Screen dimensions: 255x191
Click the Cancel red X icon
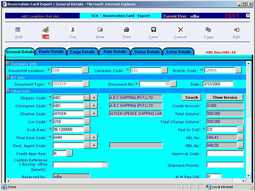click(x=180, y=30)
